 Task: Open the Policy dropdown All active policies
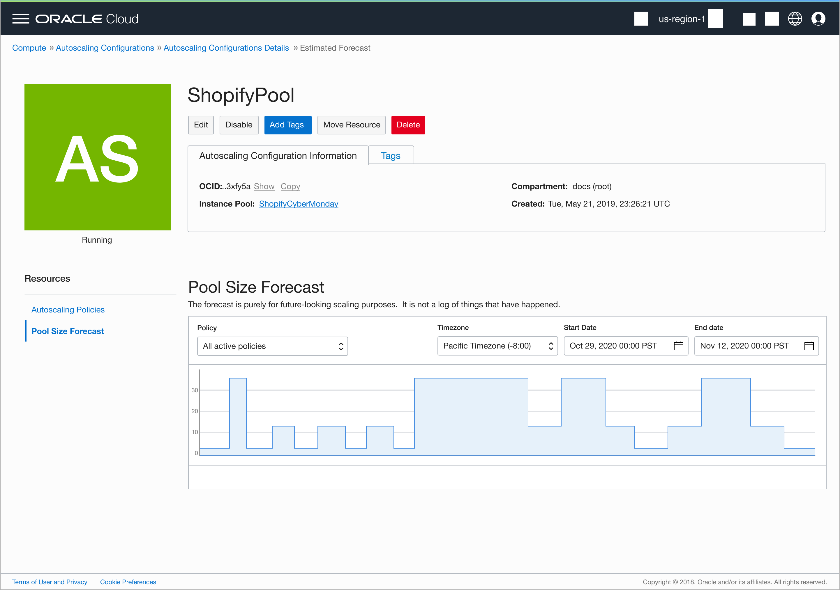[x=272, y=346]
